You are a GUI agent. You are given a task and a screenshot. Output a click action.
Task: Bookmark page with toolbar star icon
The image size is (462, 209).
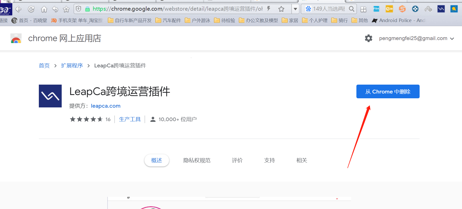tap(66, 9)
